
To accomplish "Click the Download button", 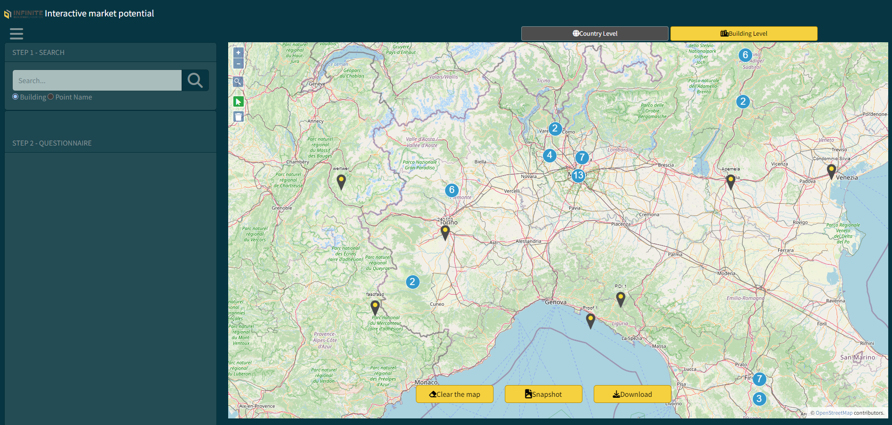I will 632,394.
